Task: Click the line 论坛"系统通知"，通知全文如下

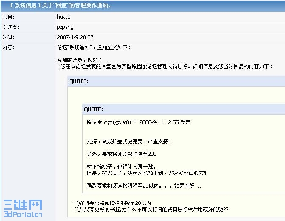Action: pos(94,47)
